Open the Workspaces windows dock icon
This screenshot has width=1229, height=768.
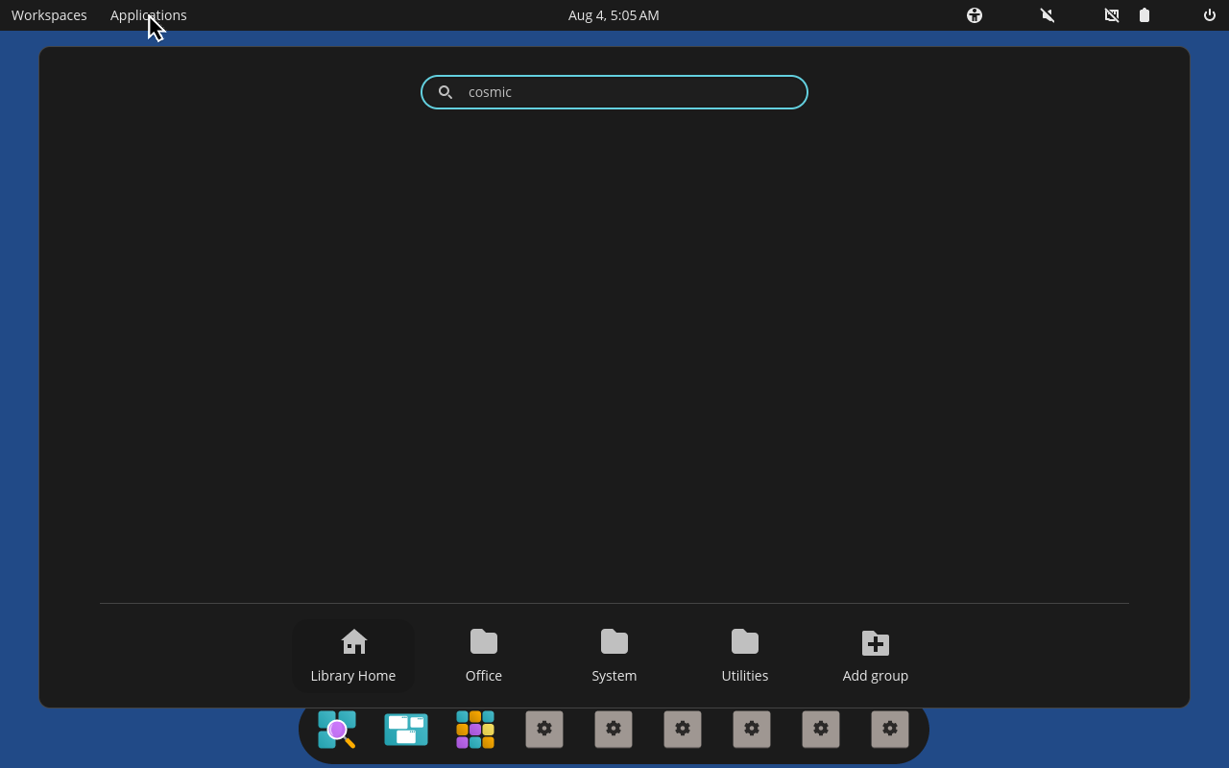point(406,730)
